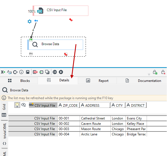Toggle the eye view-options icon in grid
167x156 pixels.
click(23, 105)
